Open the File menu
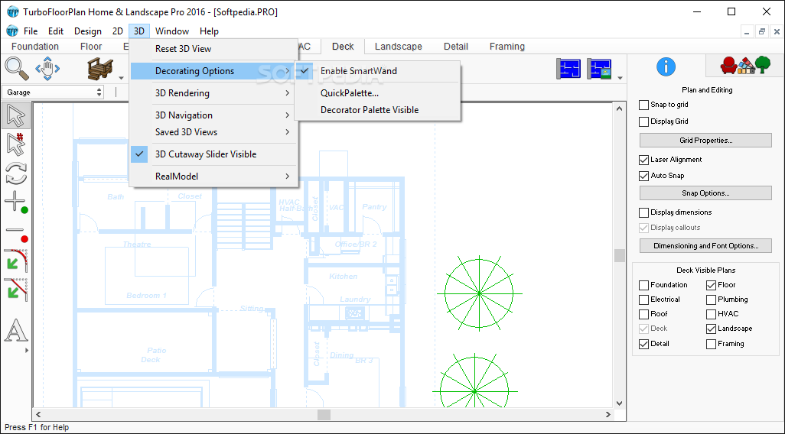 pyautogui.click(x=31, y=31)
